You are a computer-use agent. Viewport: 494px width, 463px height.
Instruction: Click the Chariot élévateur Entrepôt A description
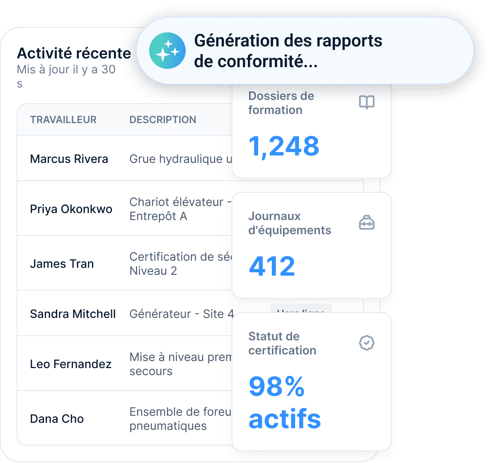coord(181,209)
